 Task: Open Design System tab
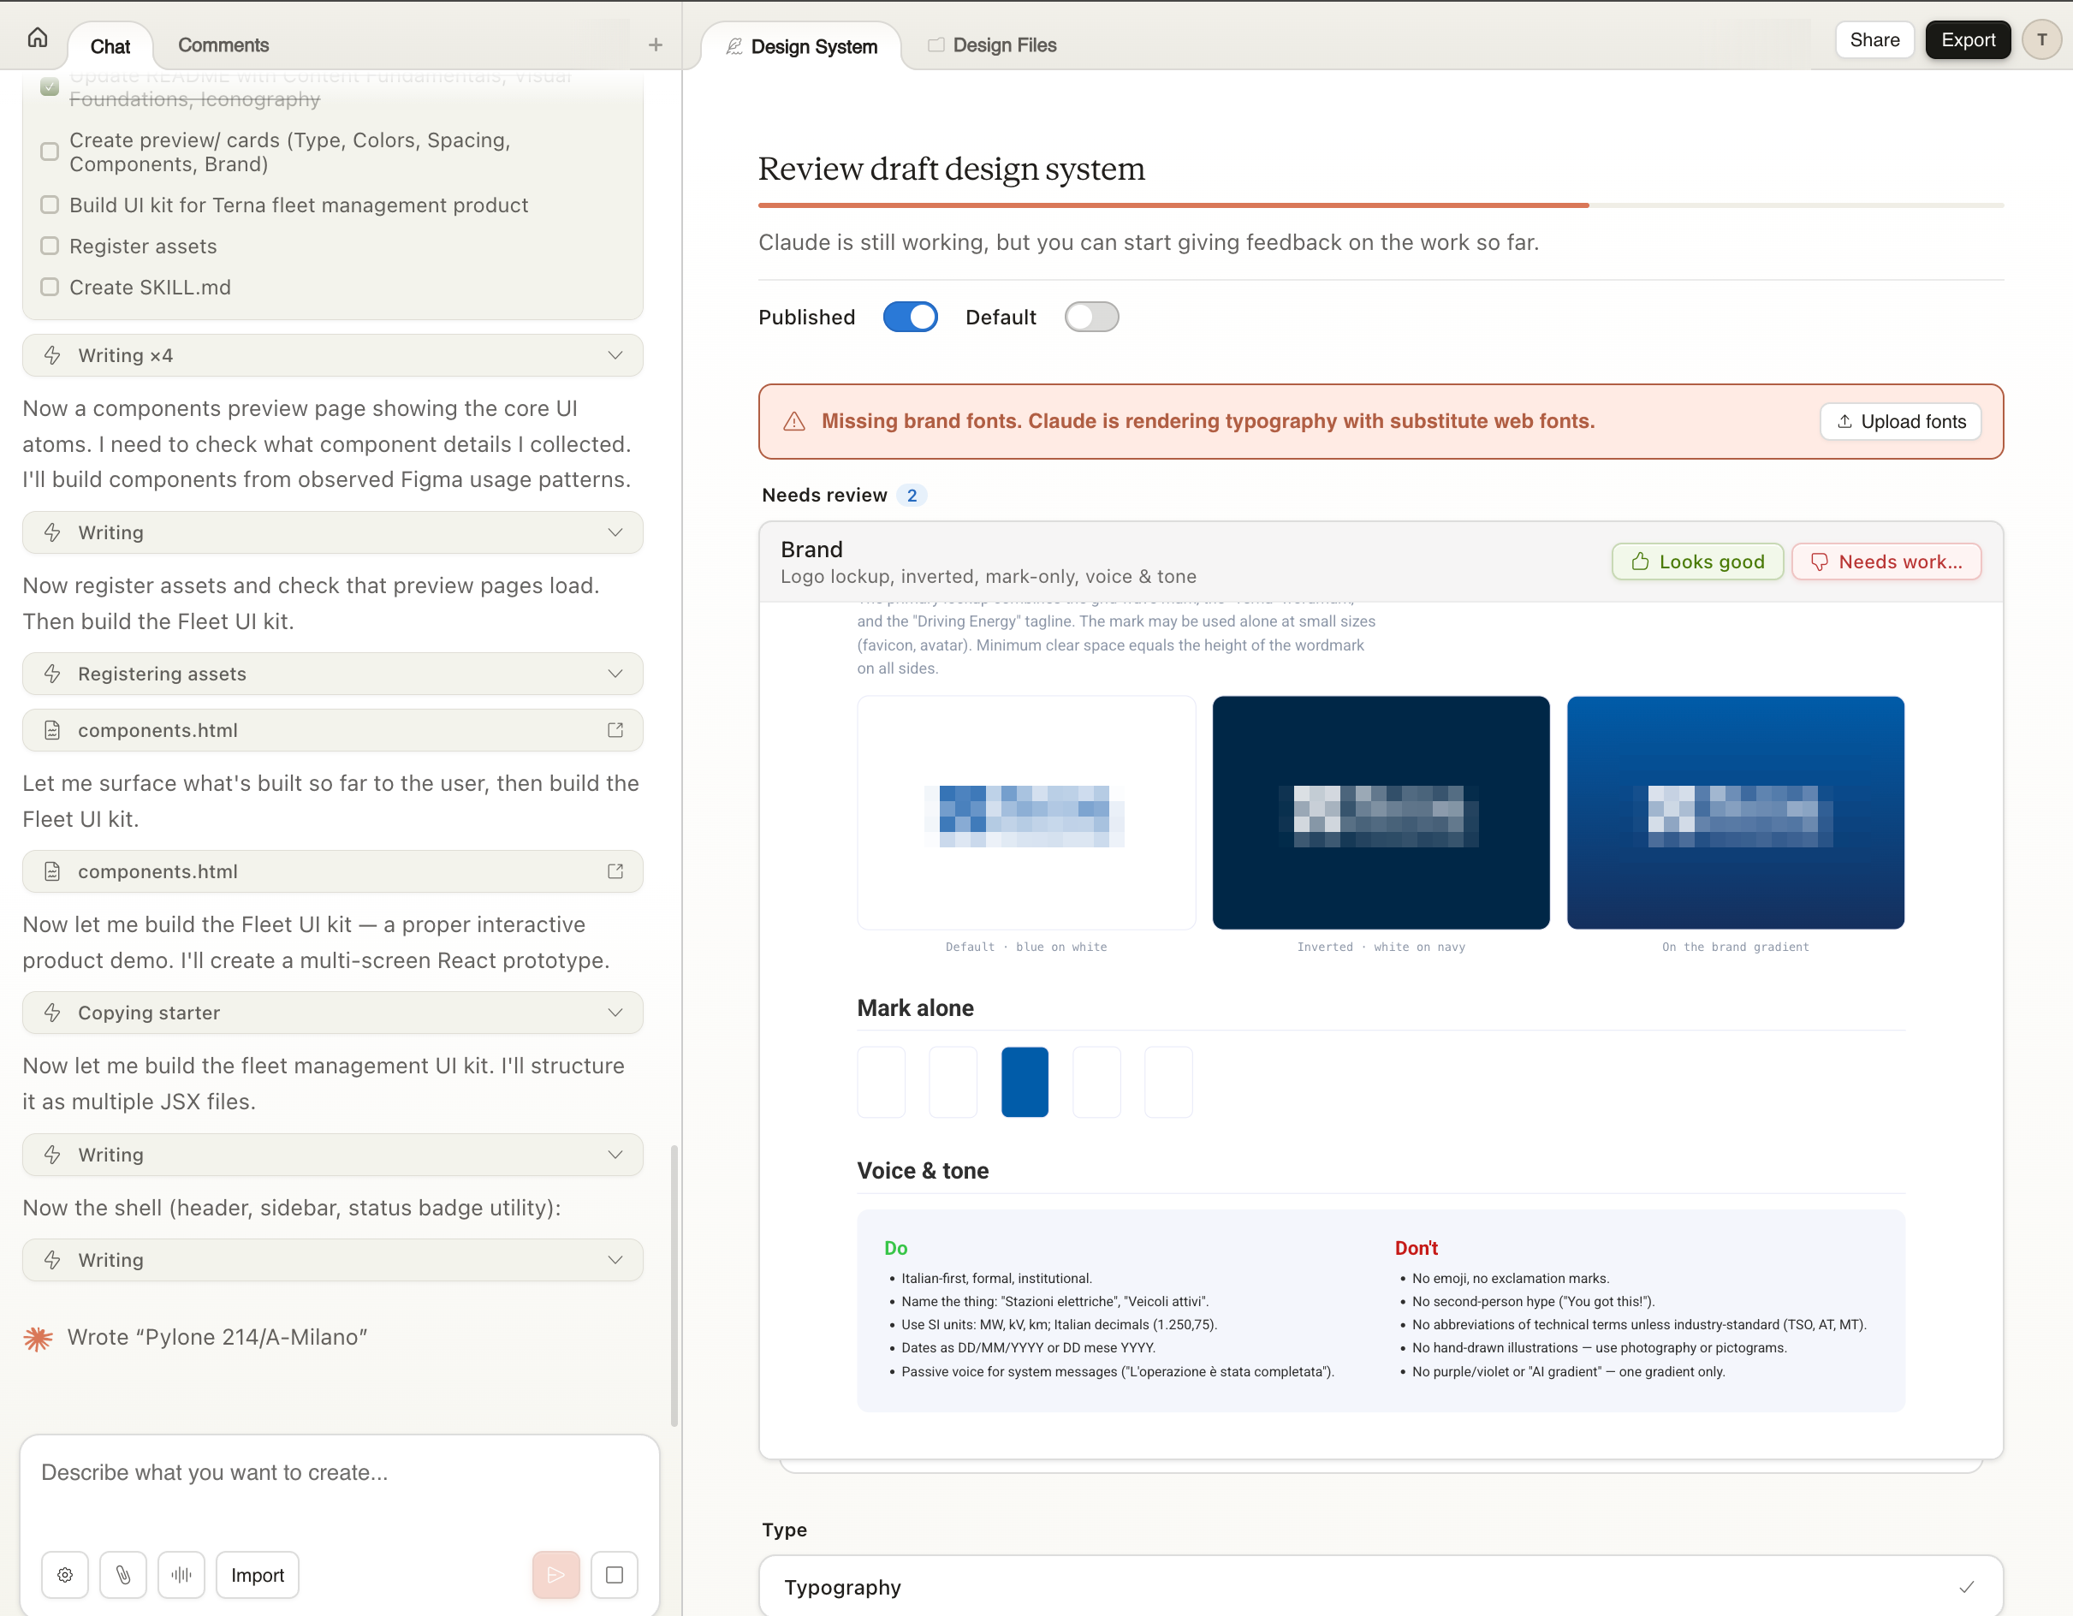coord(802,45)
